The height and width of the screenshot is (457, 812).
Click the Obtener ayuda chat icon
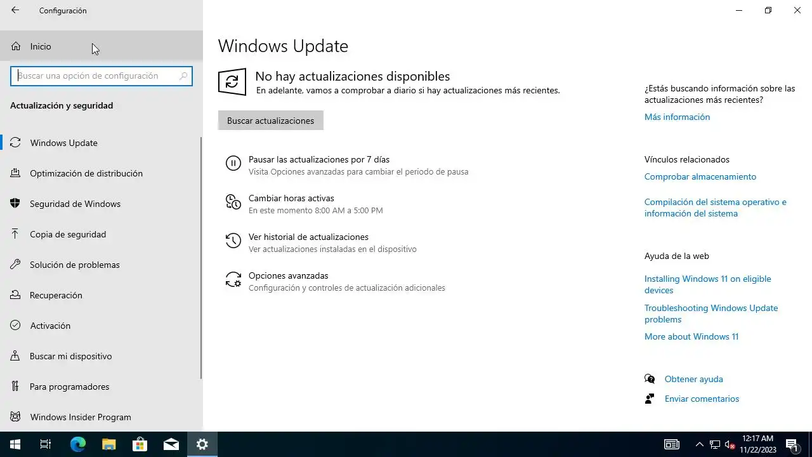(650, 379)
